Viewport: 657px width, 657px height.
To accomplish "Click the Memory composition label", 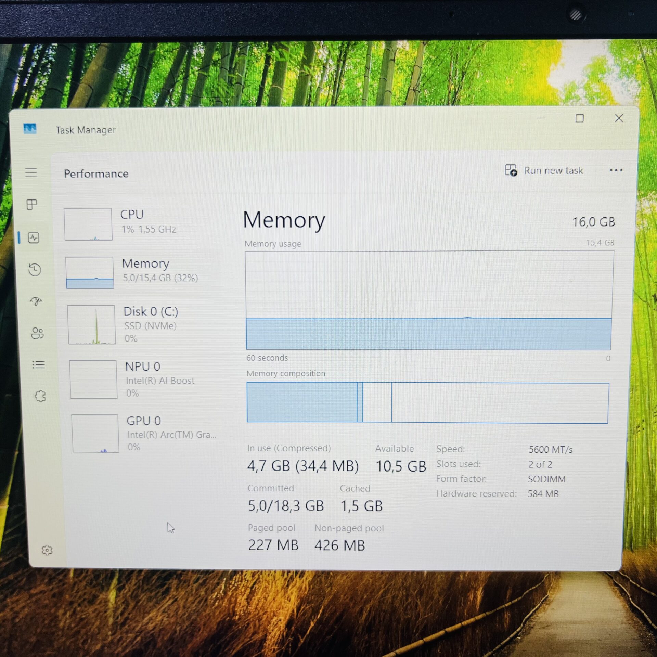I will [286, 373].
